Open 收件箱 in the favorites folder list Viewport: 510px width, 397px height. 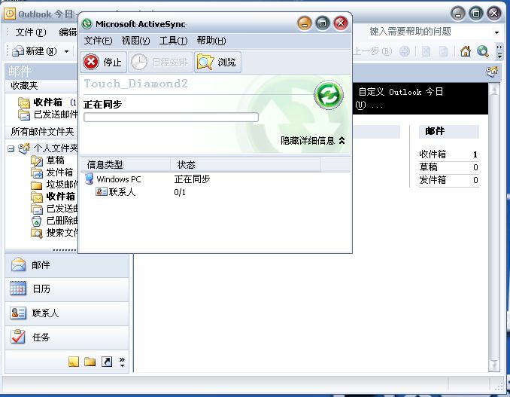pos(48,102)
